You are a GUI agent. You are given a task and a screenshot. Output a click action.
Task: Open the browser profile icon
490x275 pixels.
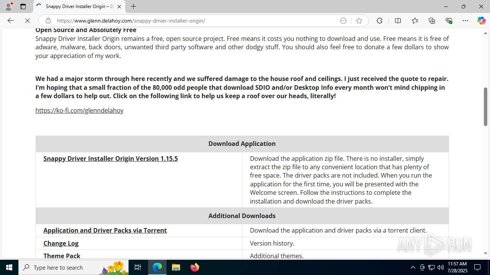(8, 6)
